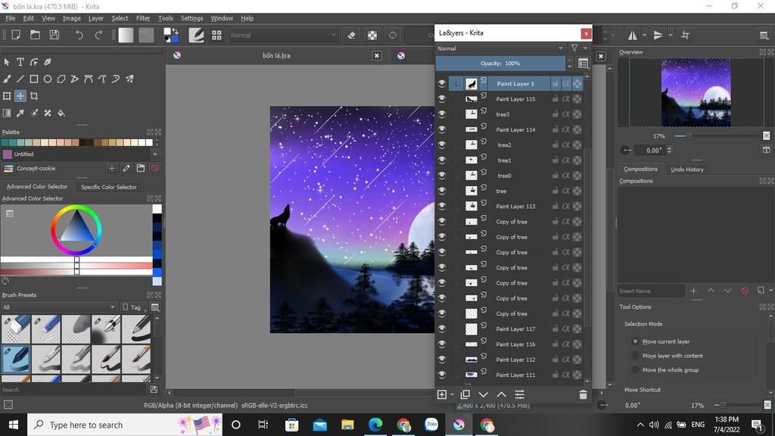Viewport: 775px width, 436px height.
Task: Enable horizontal mirror tool
Action: tap(632, 35)
